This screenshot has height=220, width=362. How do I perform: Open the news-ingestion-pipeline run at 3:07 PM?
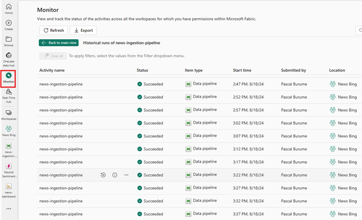[x=61, y=136]
